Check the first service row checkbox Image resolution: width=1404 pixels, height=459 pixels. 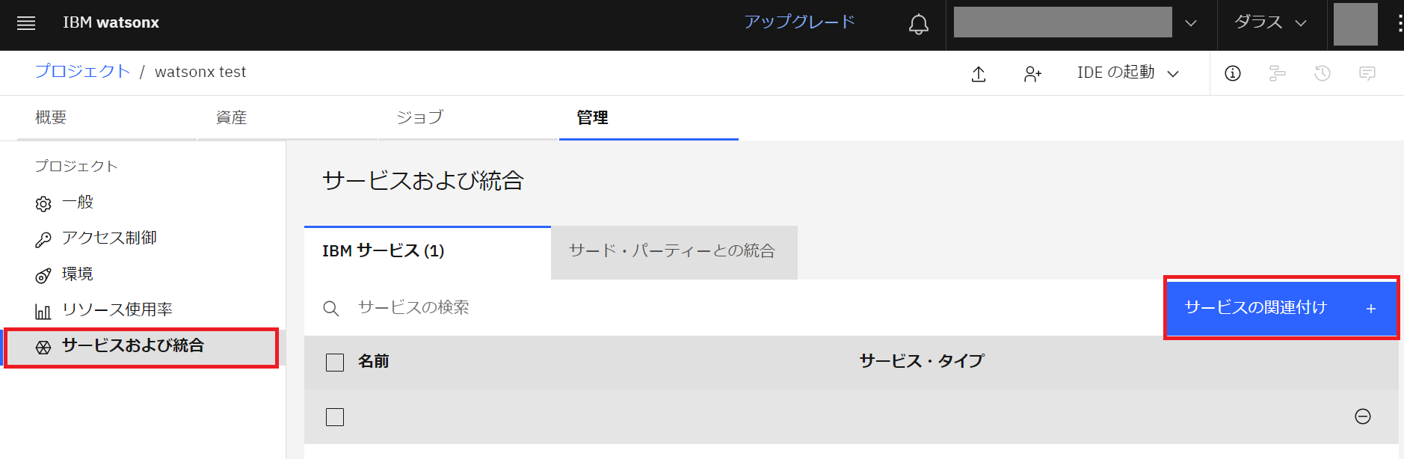point(335,417)
